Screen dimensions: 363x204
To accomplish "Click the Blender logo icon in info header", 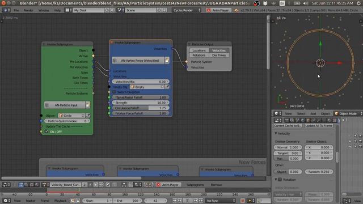I will tap(236, 10).
